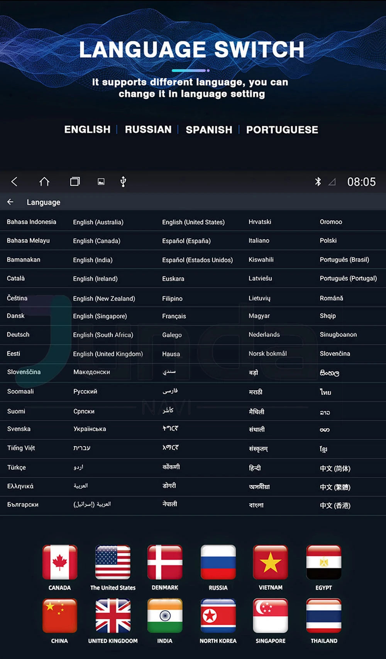The width and height of the screenshot is (386, 659).
Task: Choose Français in the language list
Action: point(174,316)
